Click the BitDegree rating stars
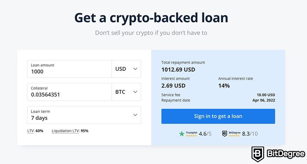Image resolution: width=307 pixels, height=164 pixels. click(234, 136)
